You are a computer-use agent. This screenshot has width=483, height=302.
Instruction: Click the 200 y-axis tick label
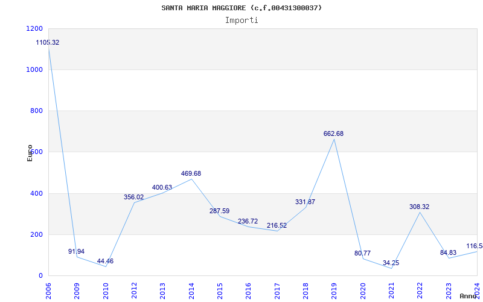(x=37, y=234)
